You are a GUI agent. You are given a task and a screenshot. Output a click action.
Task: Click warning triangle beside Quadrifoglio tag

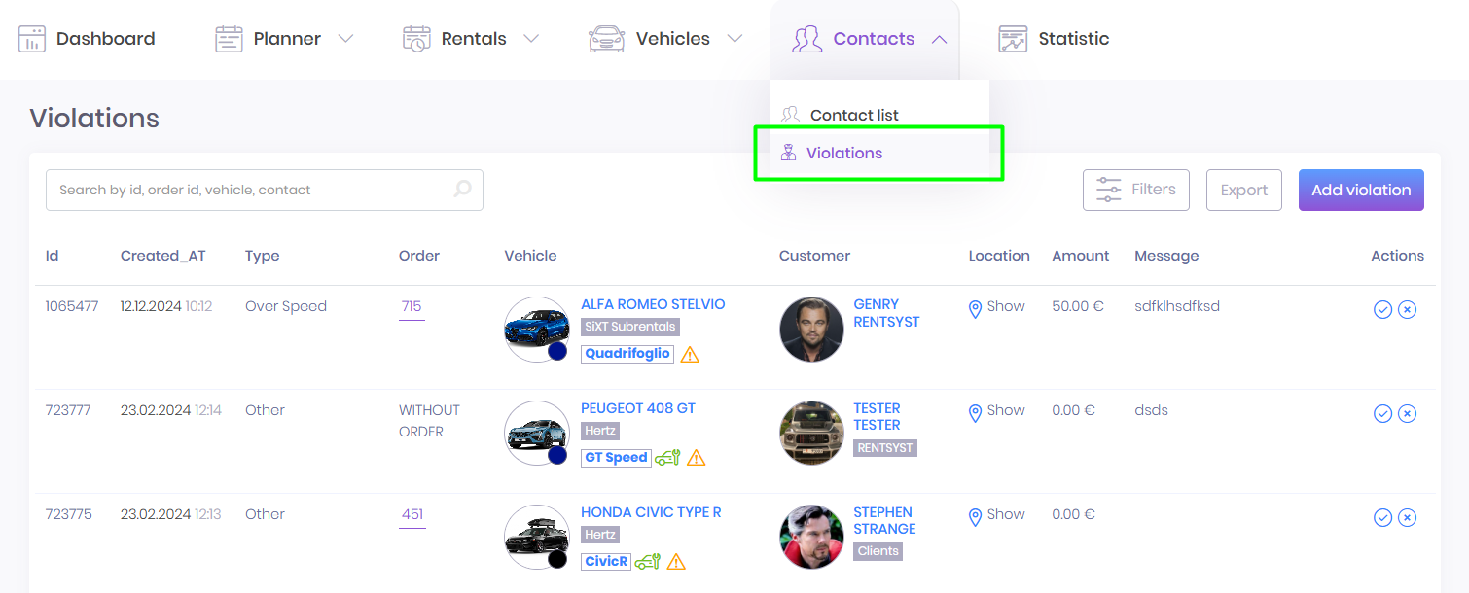pos(690,355)
